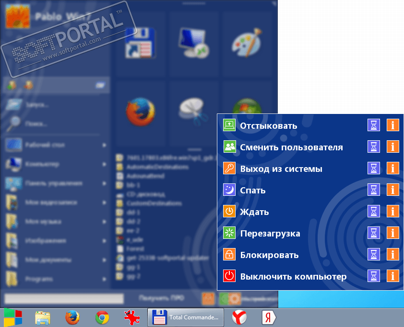Click the info icon for Выключить компьютер
Image resolution: width=404 pixels, height=327 pixels.
(392, 276)
